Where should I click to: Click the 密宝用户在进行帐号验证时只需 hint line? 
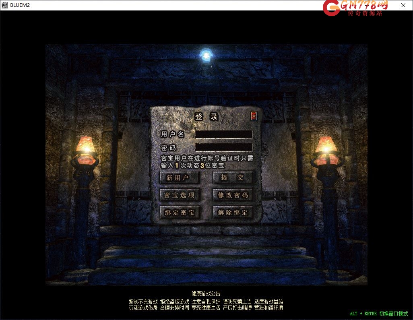pyautogui.click(x=207, y=158)
